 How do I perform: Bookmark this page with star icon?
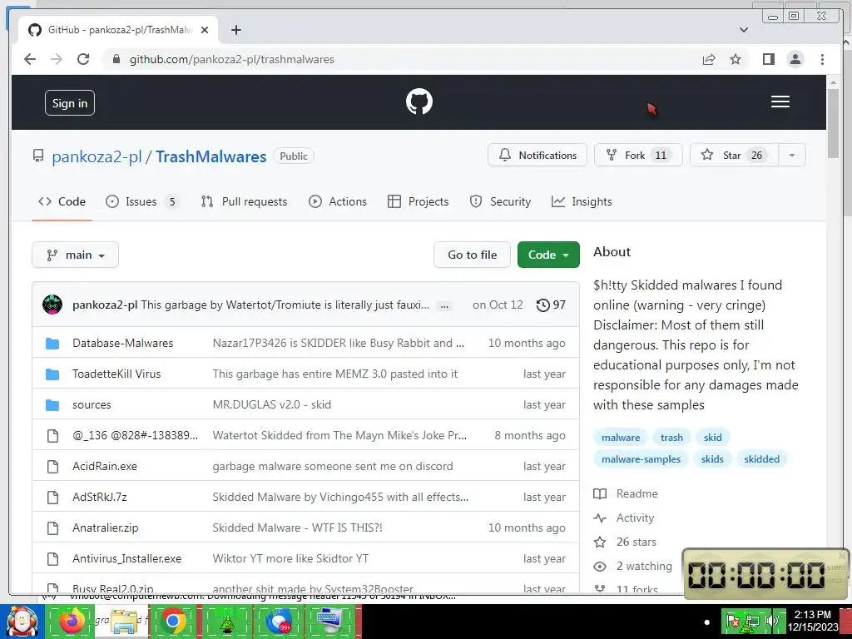click(736, 59)
